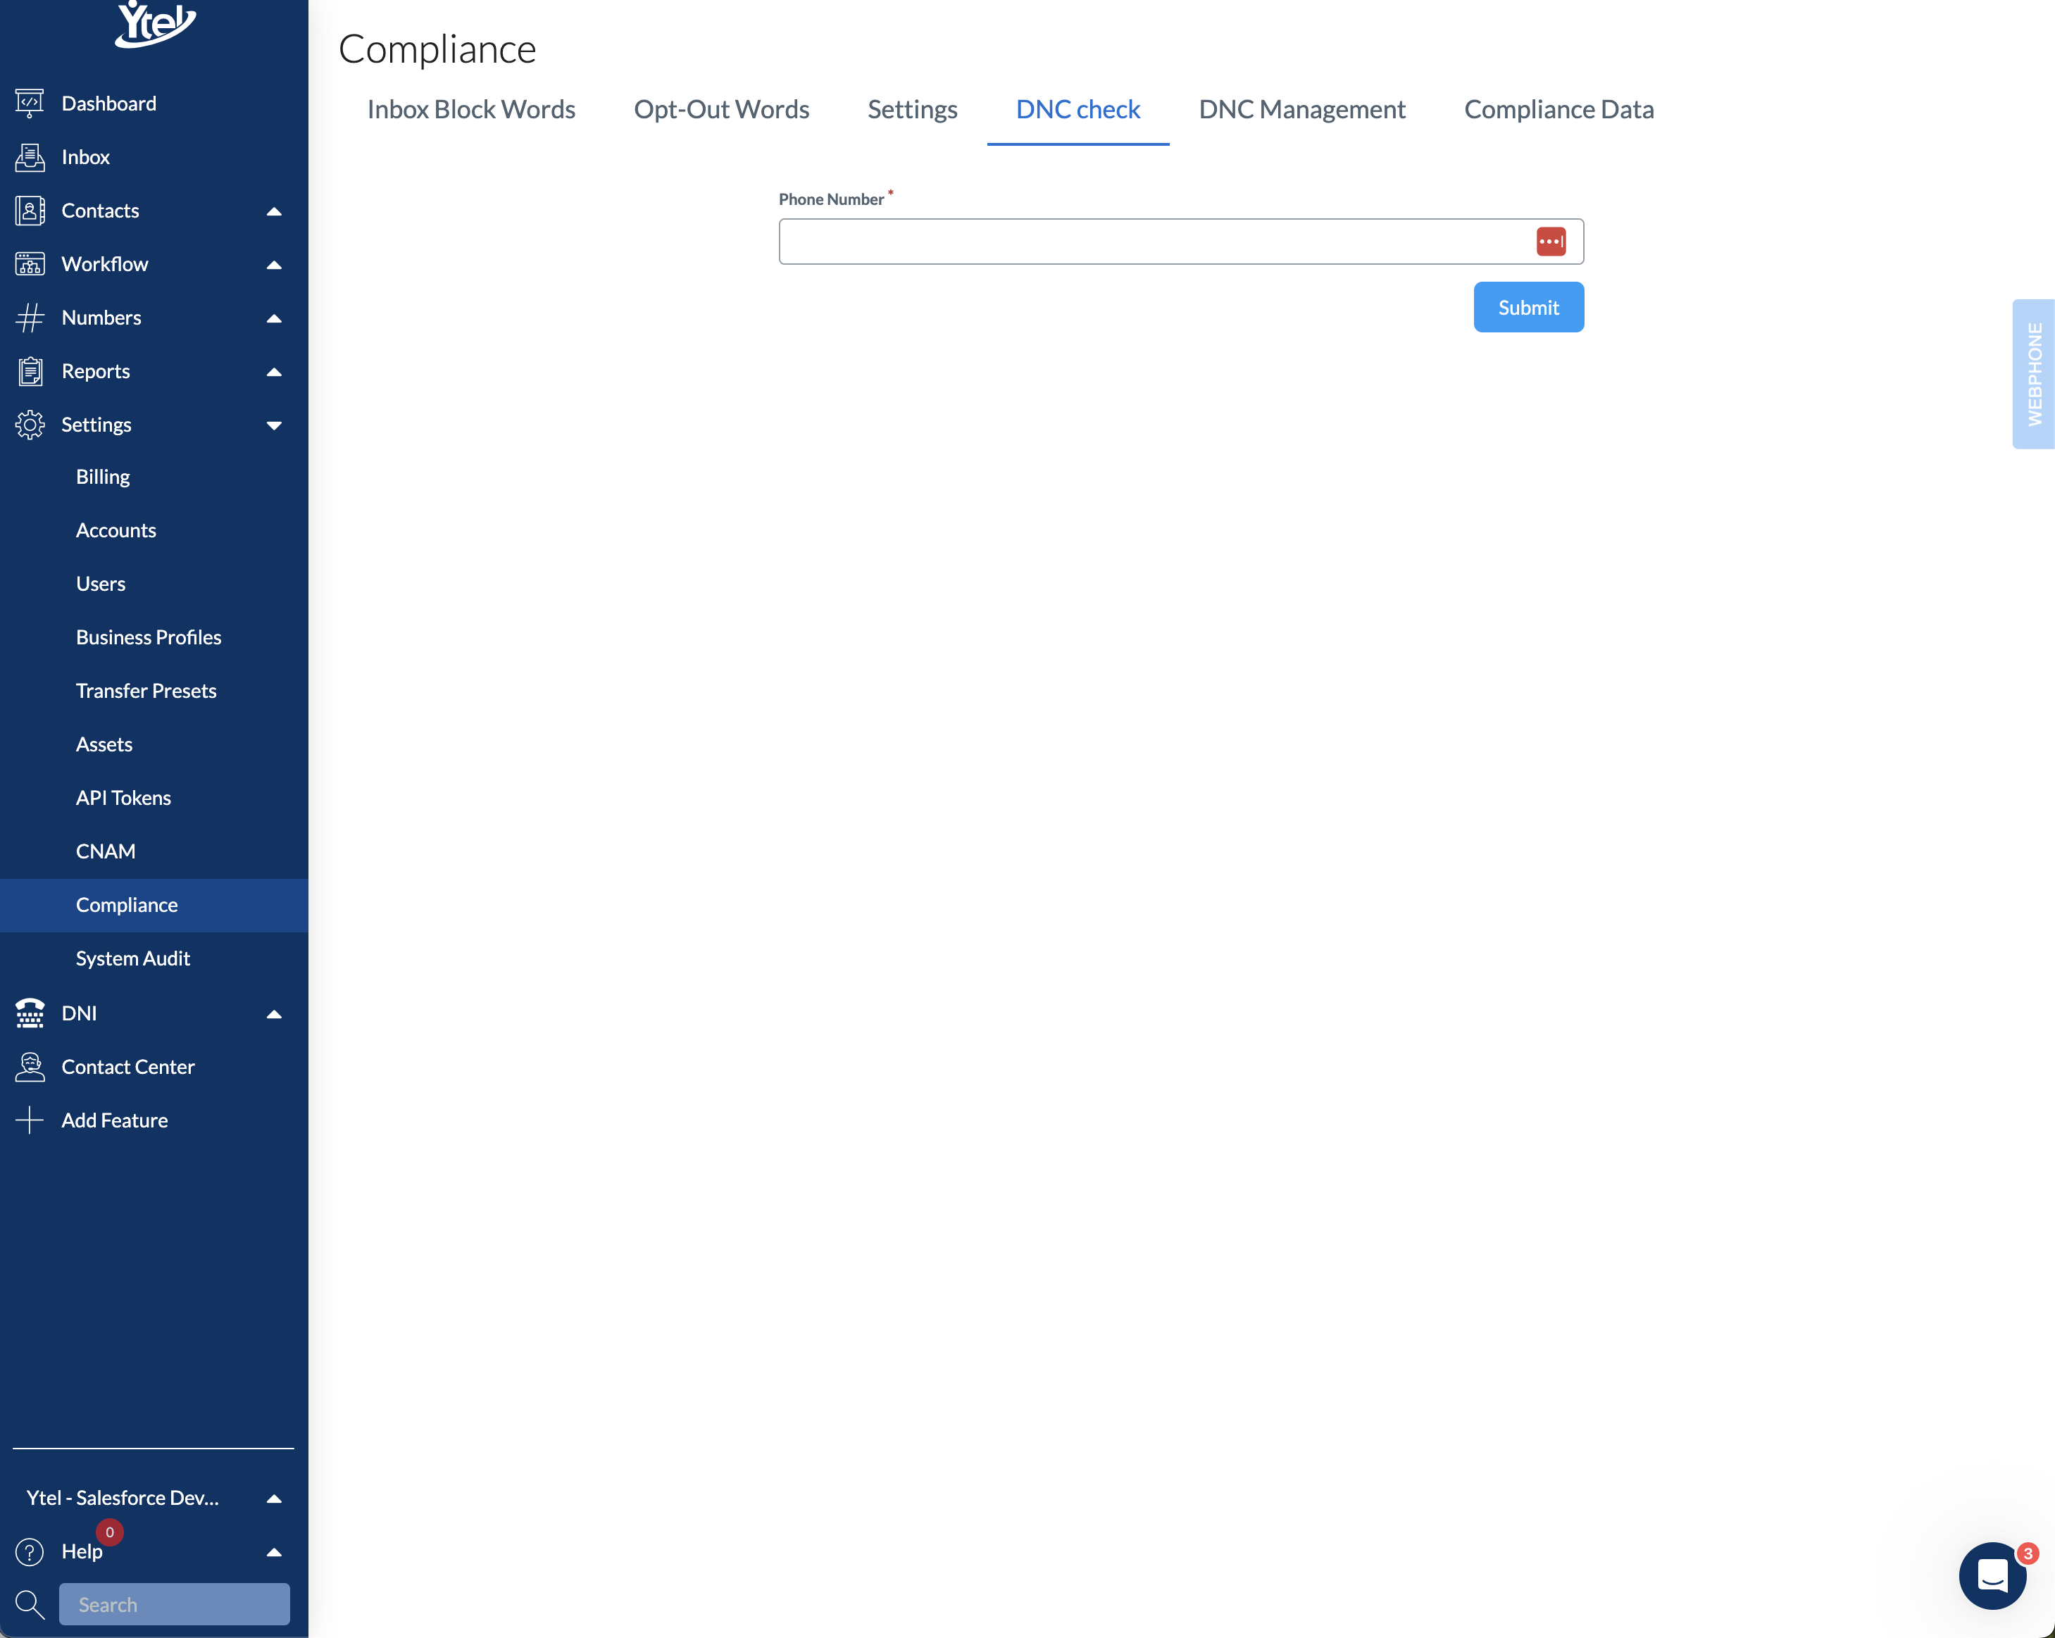Click the Inbox tray icon
2055x1638 pixels.
coord(30,157)
